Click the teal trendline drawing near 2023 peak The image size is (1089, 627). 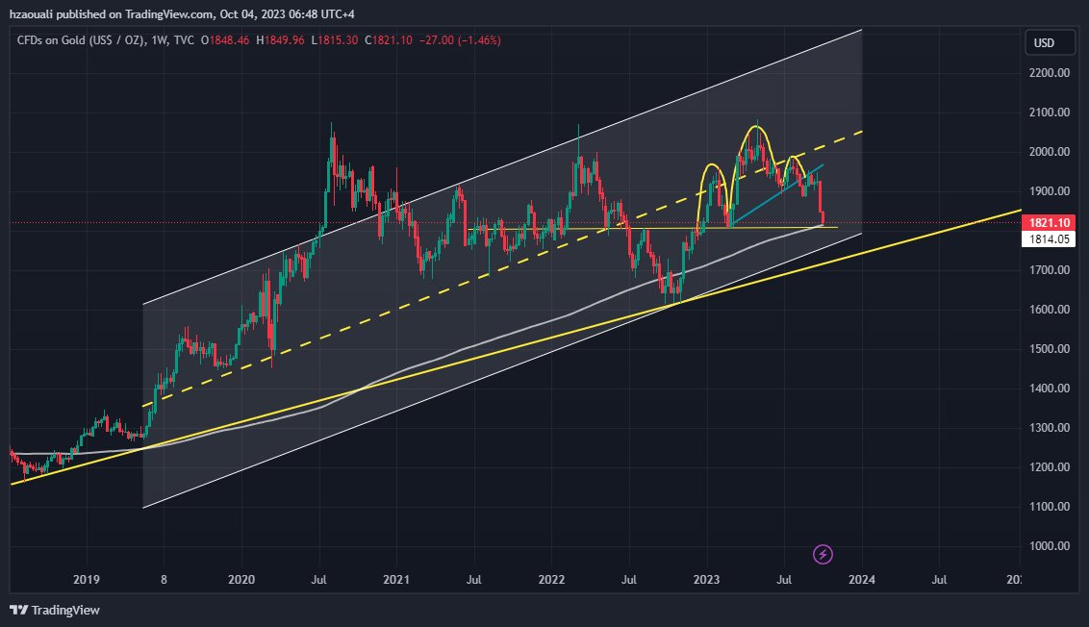[778, 195]
